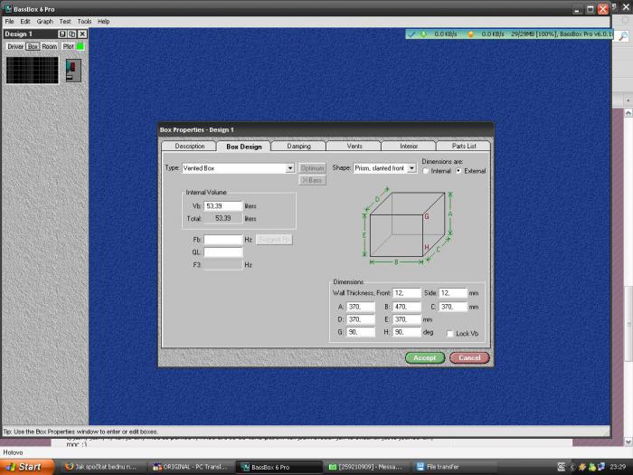Click the Firefox icon in the taskbar

[x=69, y=467]
